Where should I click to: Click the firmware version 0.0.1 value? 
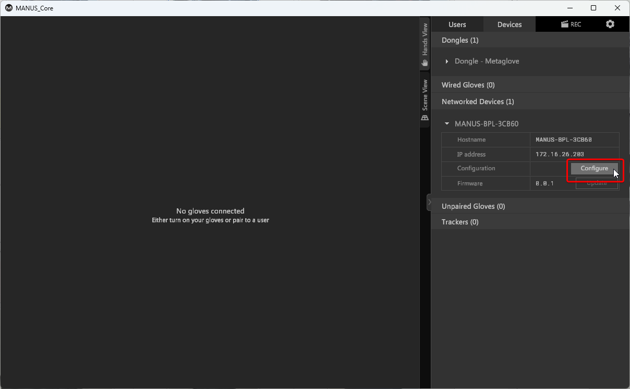click(544, 183)
